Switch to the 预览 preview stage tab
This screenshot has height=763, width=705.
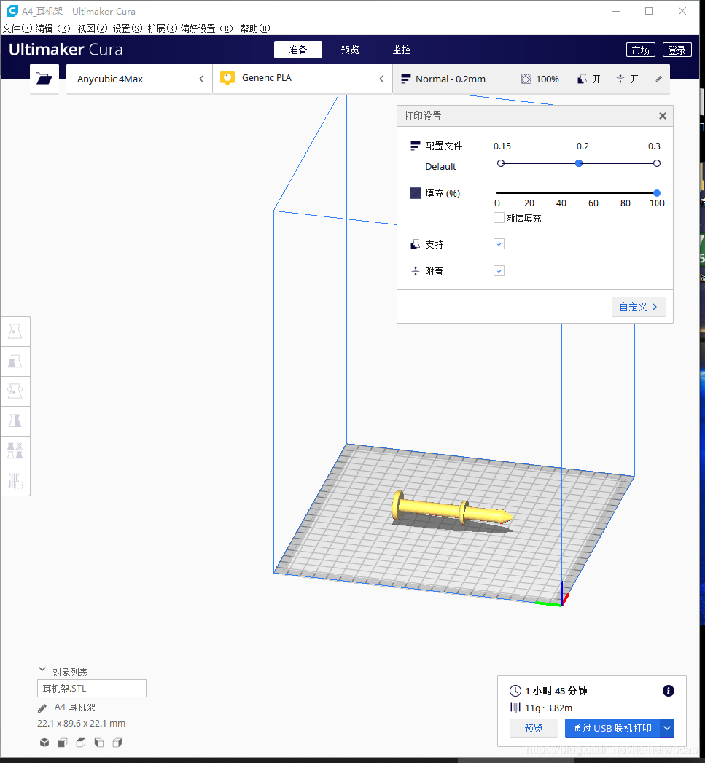(x=349, y=50)
